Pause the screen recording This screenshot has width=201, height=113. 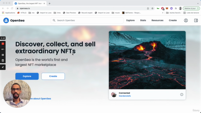3,55
